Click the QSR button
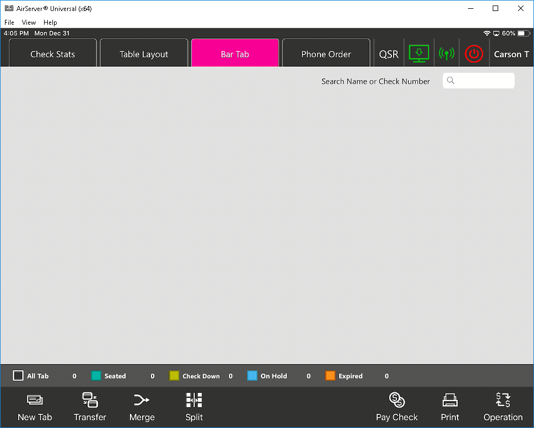534x428 pixels. pyautogui.click(x=389, y=54)
